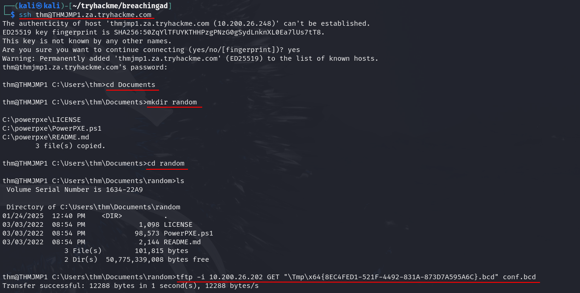This screenshot has height=293, width=580.
Task: Click the 'ls' command
Action: coord(180,181)
